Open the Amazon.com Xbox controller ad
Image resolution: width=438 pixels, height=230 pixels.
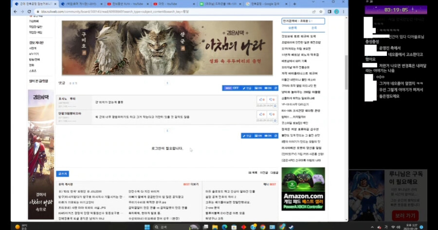pyautogui.click(x=303, y=189)
